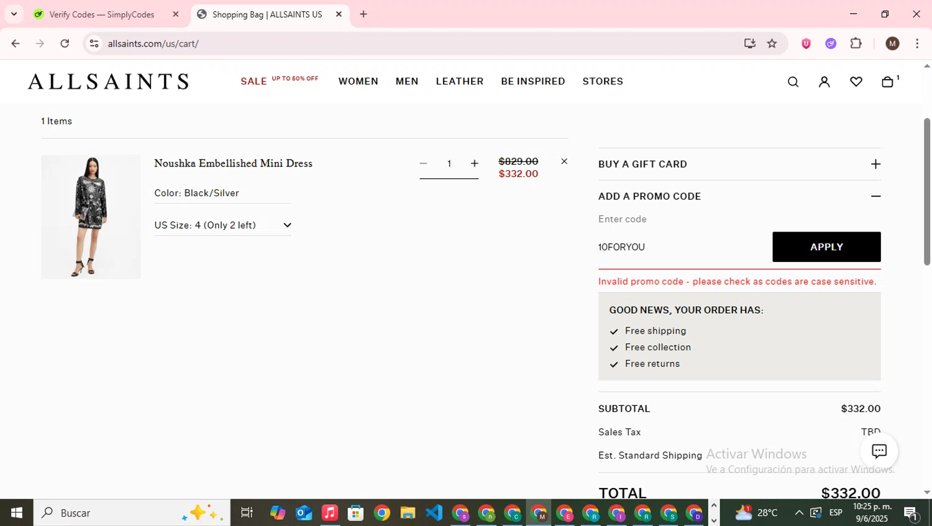Bookmark this page with star icon
This screenshot has height=526, width=932.
point(772,43)
